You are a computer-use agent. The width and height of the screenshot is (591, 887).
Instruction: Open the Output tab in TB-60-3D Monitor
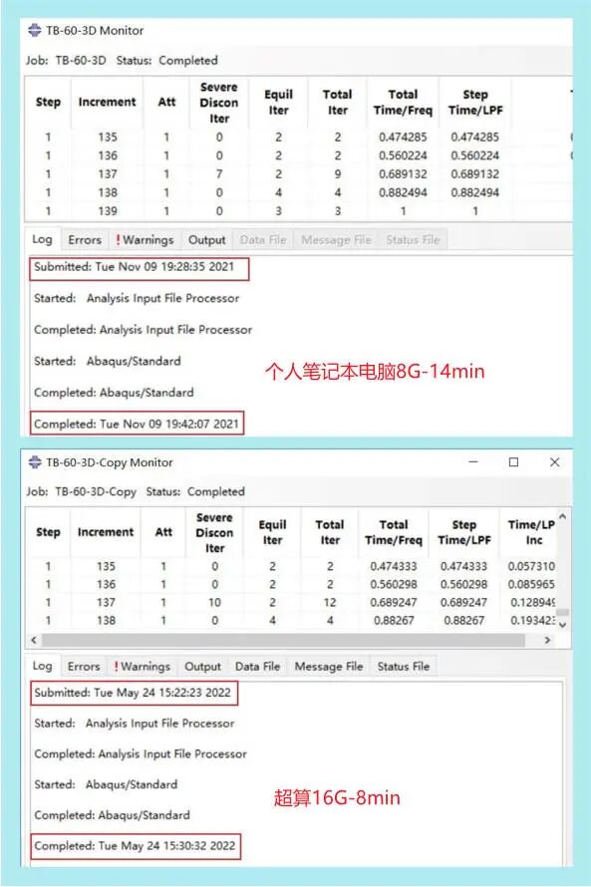click(206, 240)
